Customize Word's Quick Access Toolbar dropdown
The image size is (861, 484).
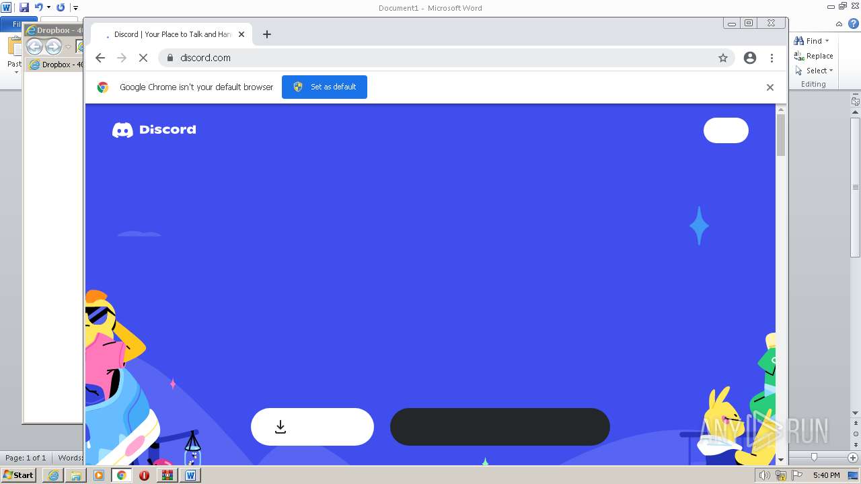76,8
